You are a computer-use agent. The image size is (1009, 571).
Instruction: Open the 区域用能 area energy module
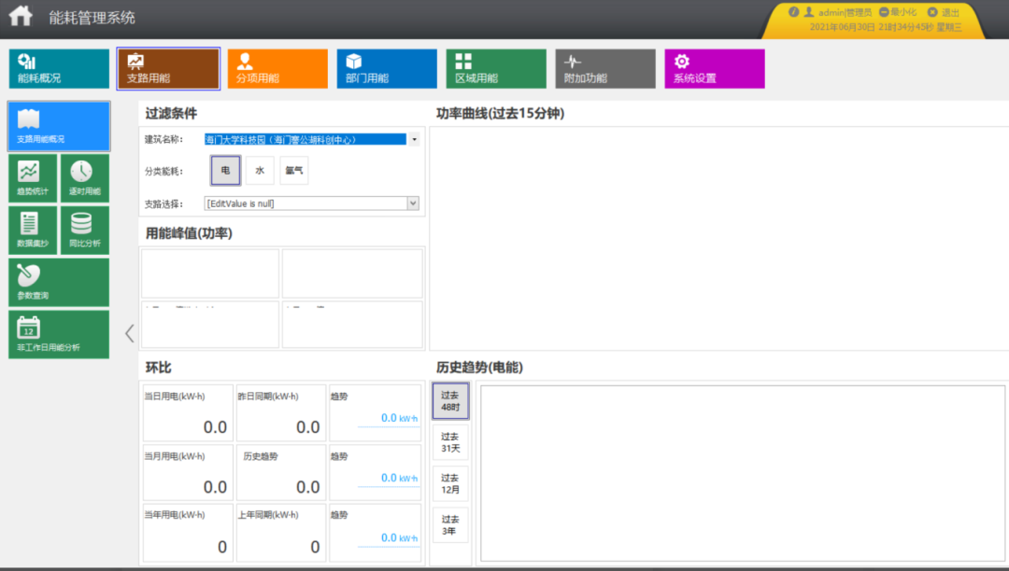point(496,69)
